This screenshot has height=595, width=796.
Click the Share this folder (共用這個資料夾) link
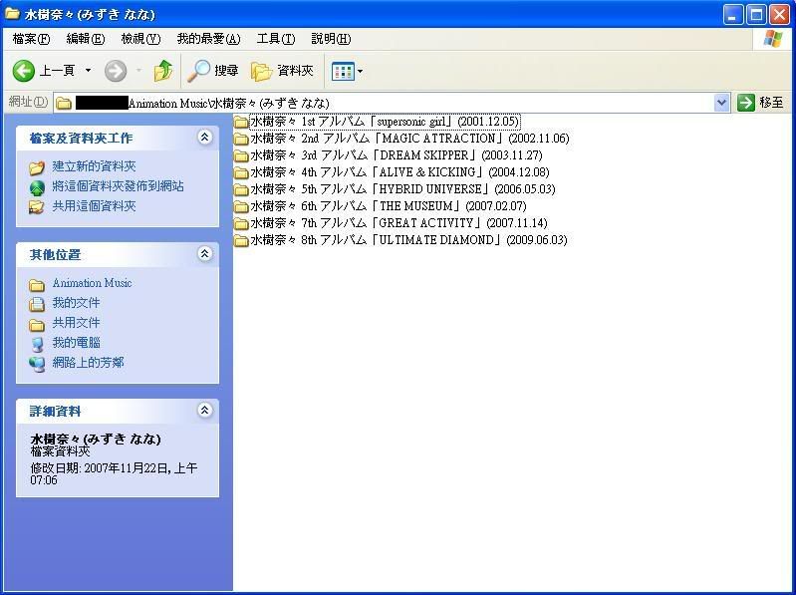tap(94, 206)
